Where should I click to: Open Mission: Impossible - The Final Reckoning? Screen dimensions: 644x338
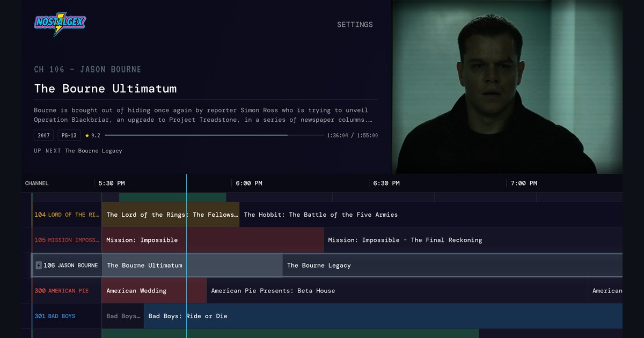coord(473,240)
